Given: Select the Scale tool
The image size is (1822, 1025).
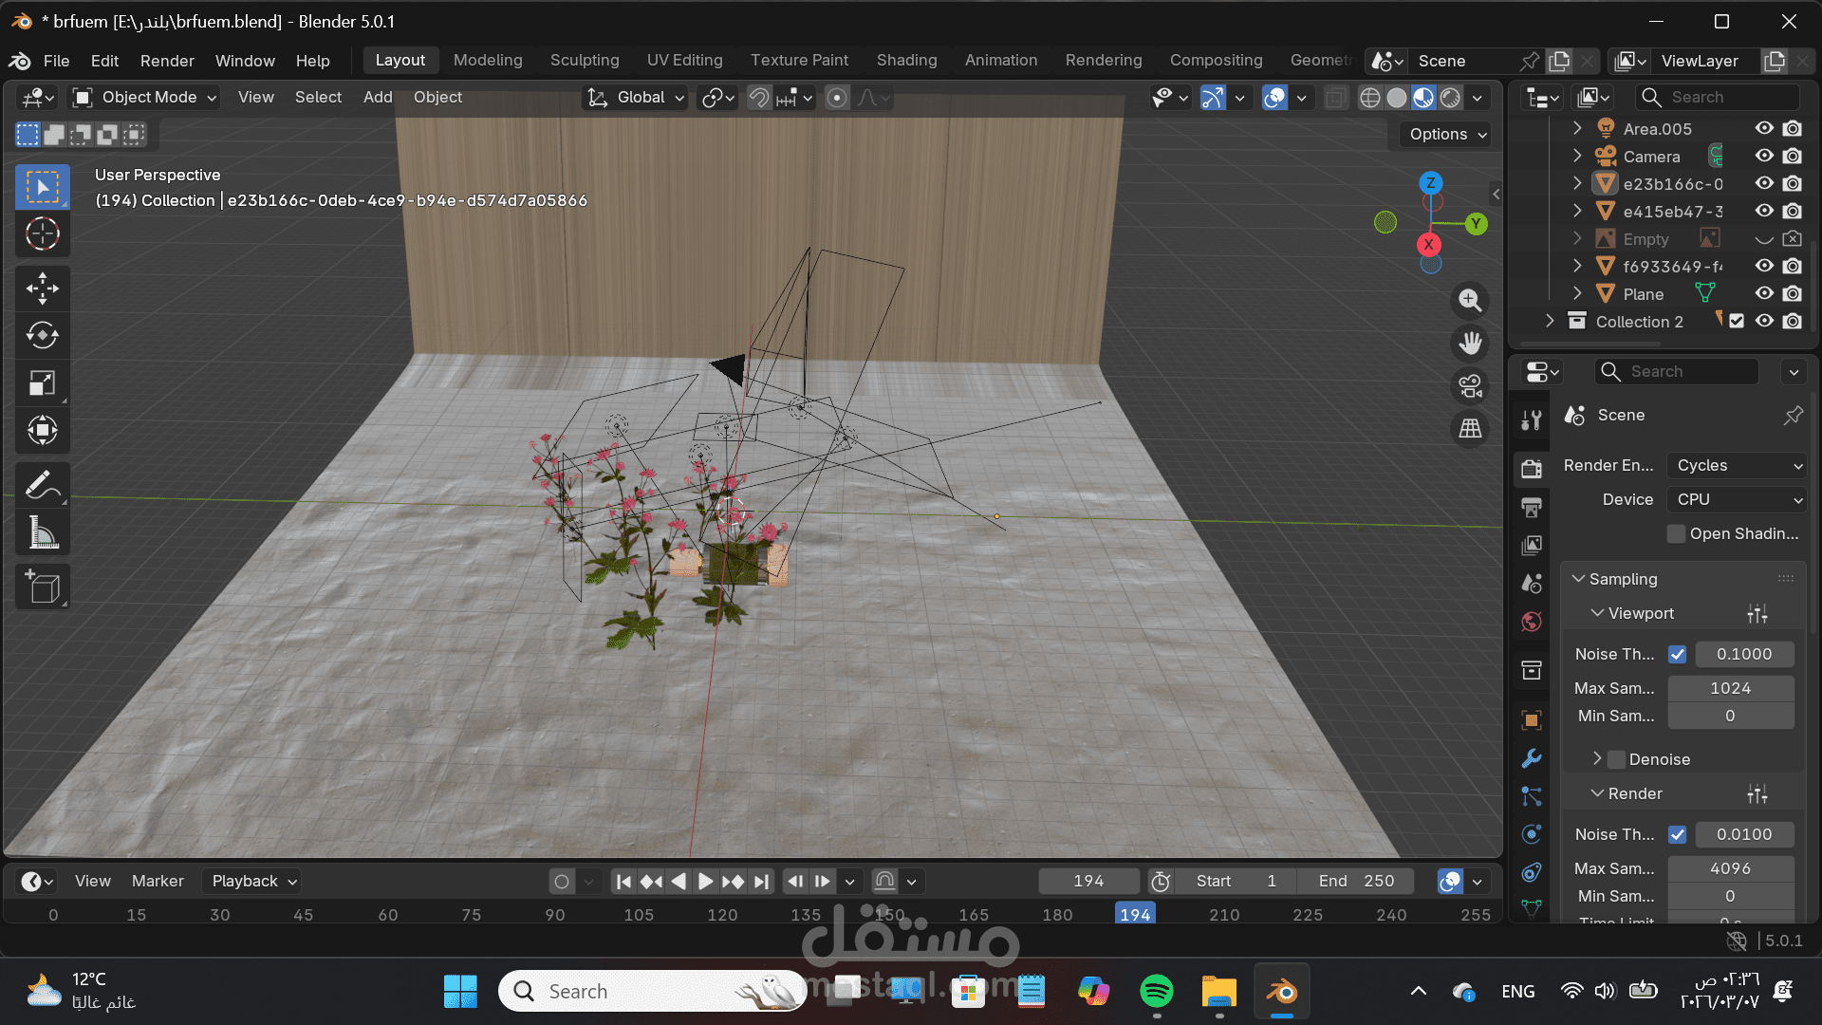Looking at the screenshot, I should (42, 383).
